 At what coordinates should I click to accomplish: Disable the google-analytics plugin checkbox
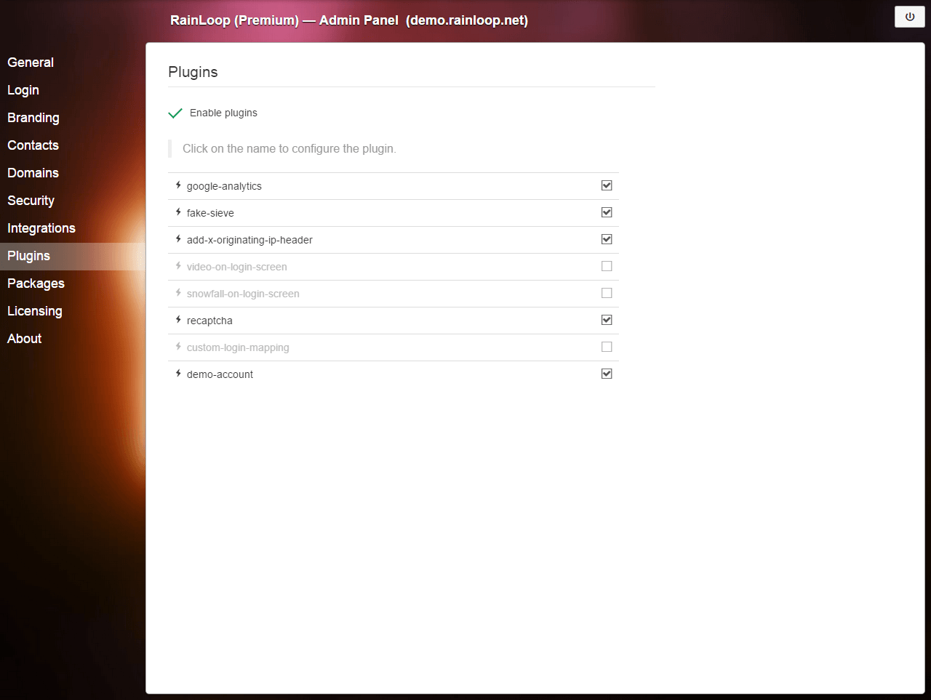(x=607, y=185)
